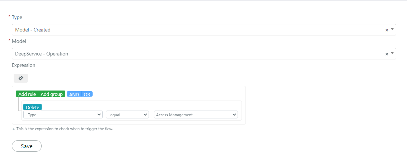Save the trigger configuration

pyautogui.click(x=27, y=146)
